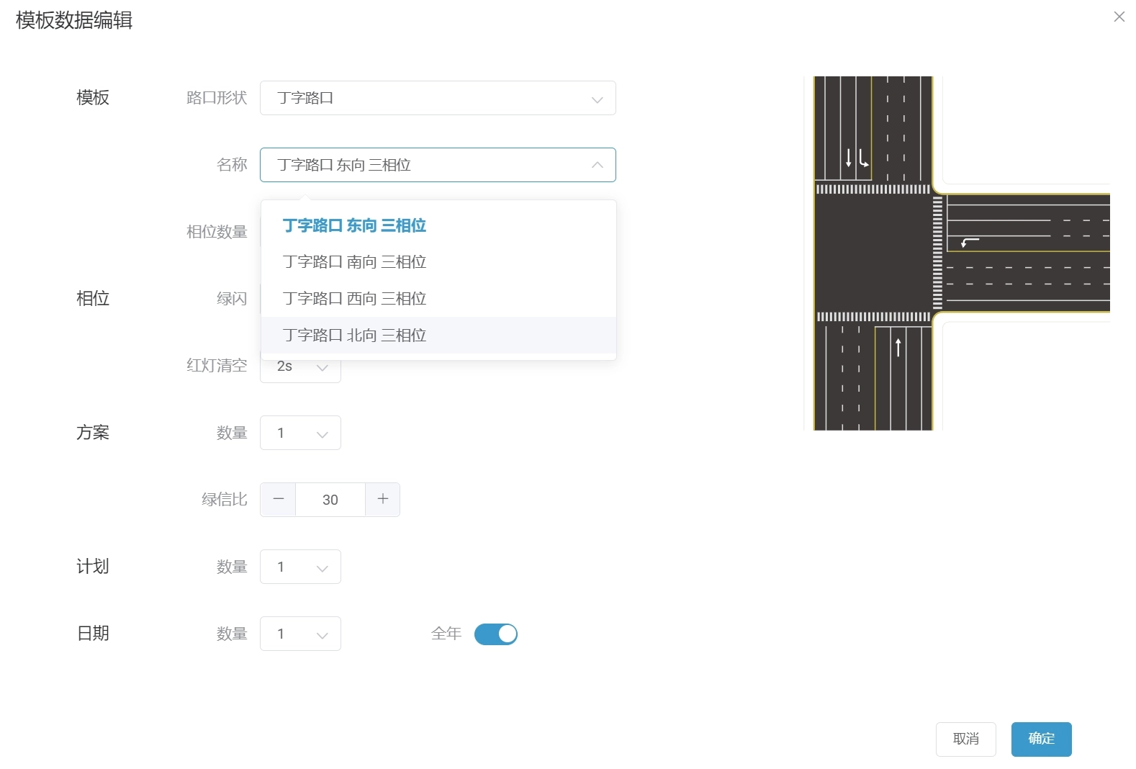
Task: Choose 丁字路口 北向 三相位 option
Action: pos(354,336)
